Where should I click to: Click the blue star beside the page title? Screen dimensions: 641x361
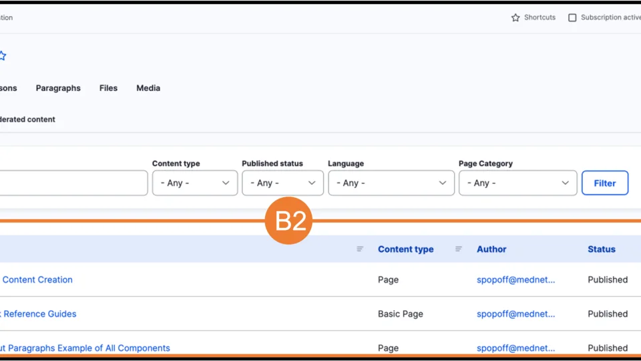(3, 56)
